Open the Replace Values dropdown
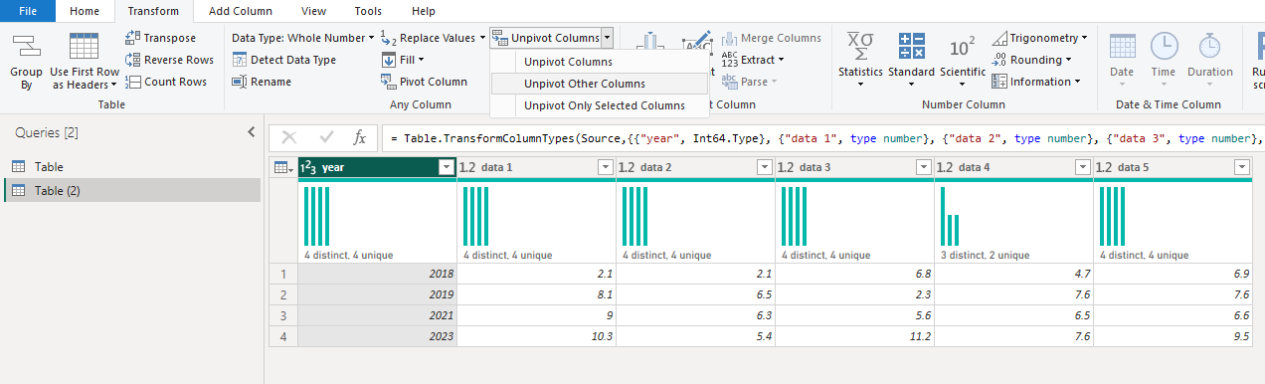Screen dimensions: 1265x384 tap(434, 38)
